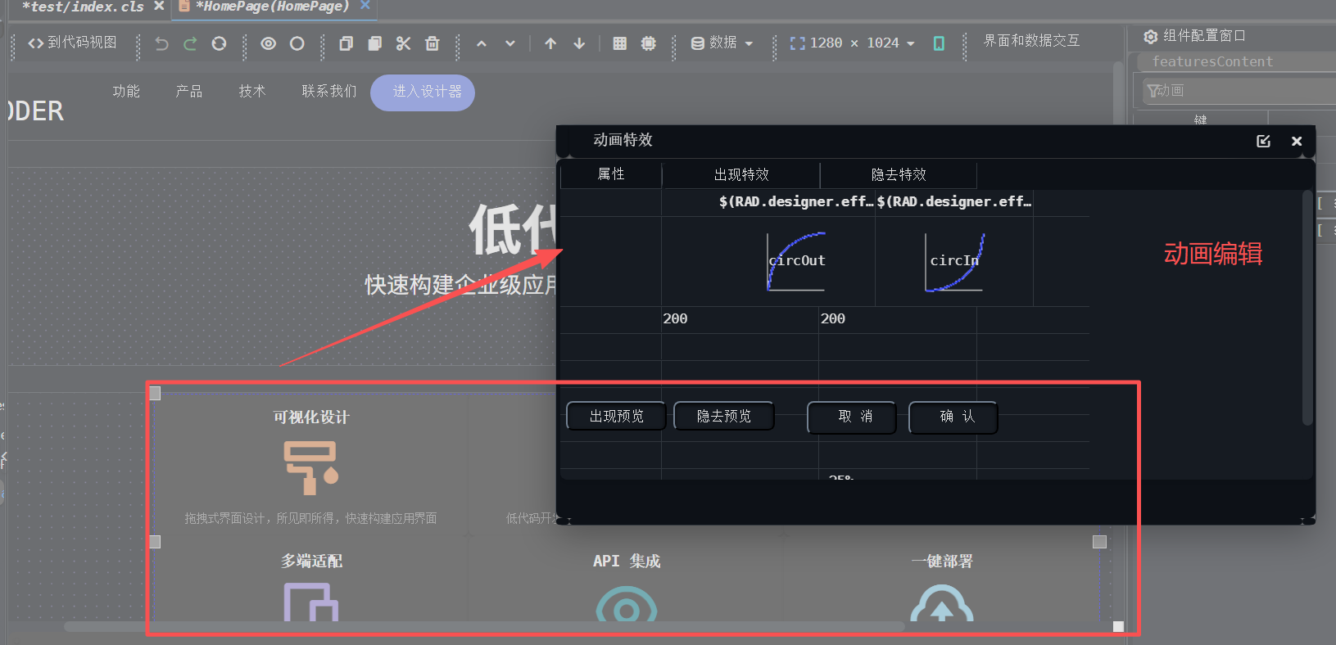Click the 可视化设计 paint roller icon
Screen dimensions: 1336x645
pos(310,468)
